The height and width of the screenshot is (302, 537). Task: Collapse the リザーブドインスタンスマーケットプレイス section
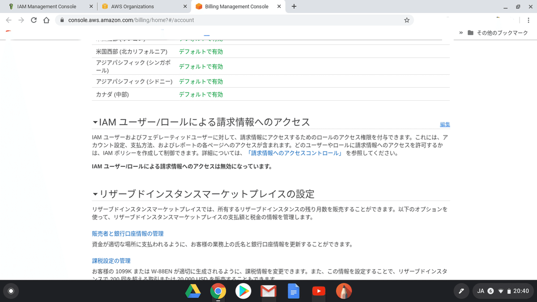(x=94, y=194)
